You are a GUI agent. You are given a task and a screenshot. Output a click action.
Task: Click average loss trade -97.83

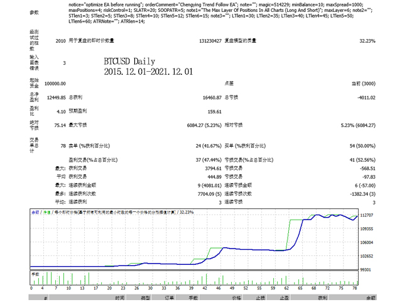369,177
